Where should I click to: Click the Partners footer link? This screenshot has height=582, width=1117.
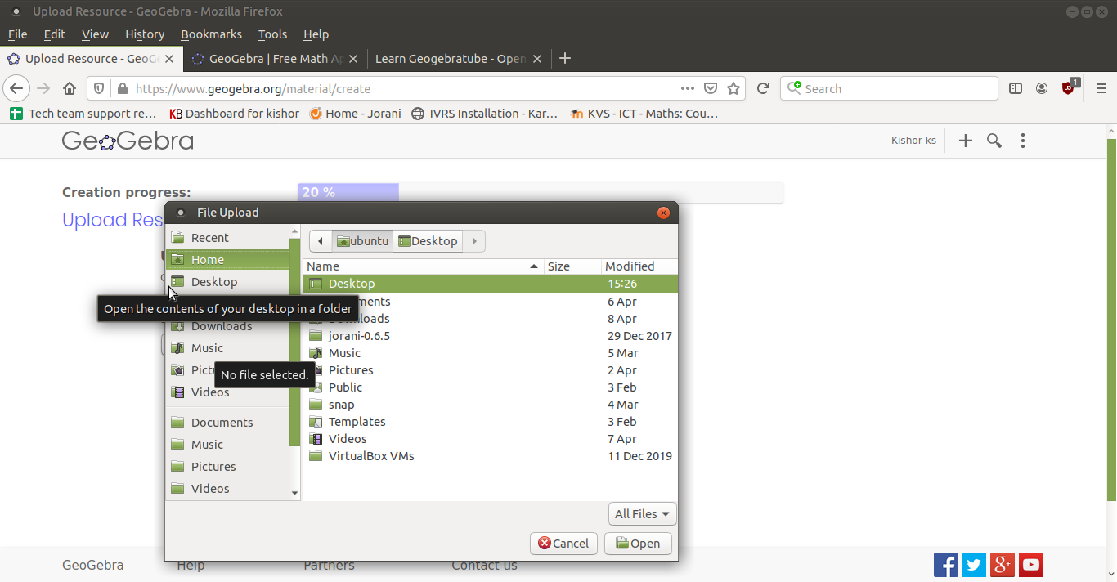click(x=329, y=566)
